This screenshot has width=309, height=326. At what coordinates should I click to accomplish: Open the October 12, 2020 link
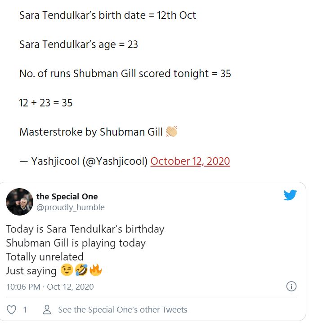[x=190, y=161]
